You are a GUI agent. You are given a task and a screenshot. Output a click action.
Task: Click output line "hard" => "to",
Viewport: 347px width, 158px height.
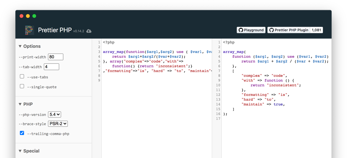click(258, 99)
